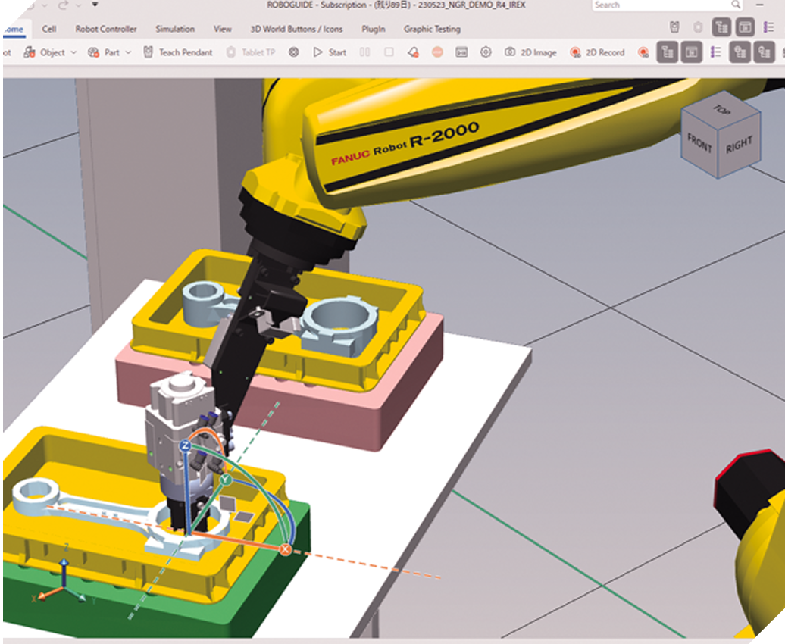Pause the simulation
This screenshot has height=644, width=785.
(365, 52)
